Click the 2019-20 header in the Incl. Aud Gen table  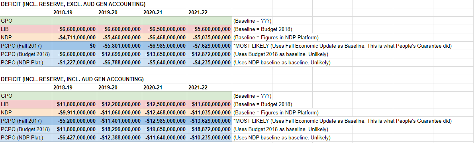(x=119, y=88)
